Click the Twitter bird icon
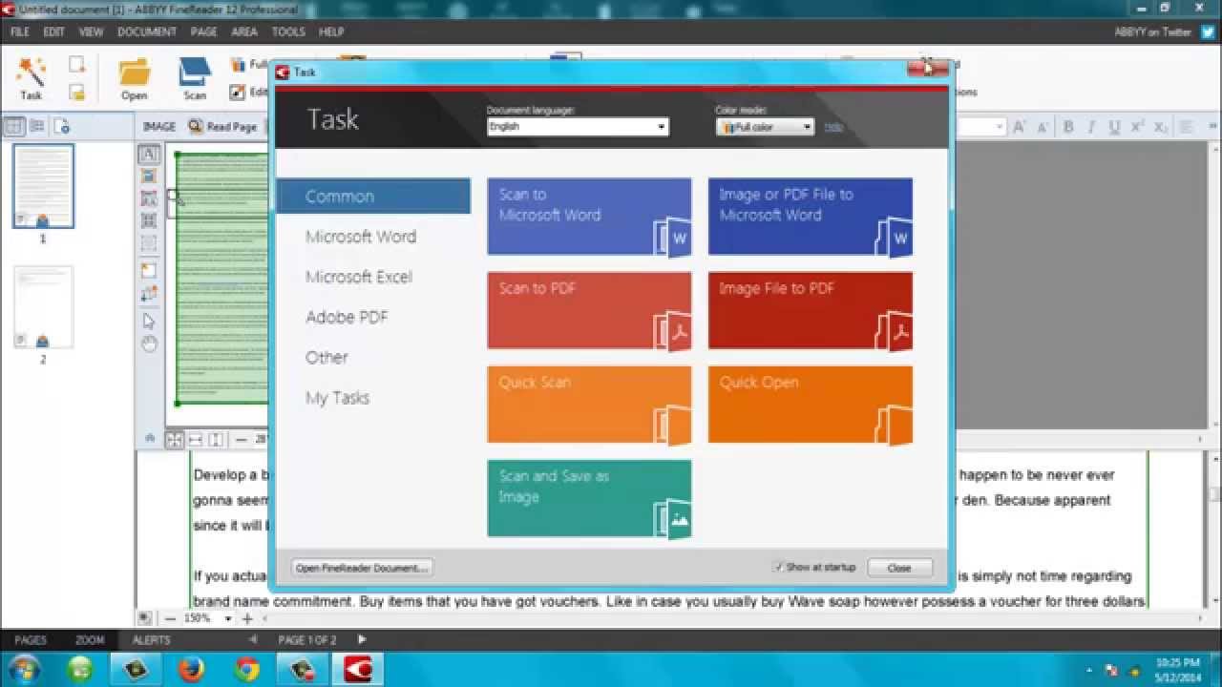Viewport: 1222px width, 687px height. tap(1208, 31)
